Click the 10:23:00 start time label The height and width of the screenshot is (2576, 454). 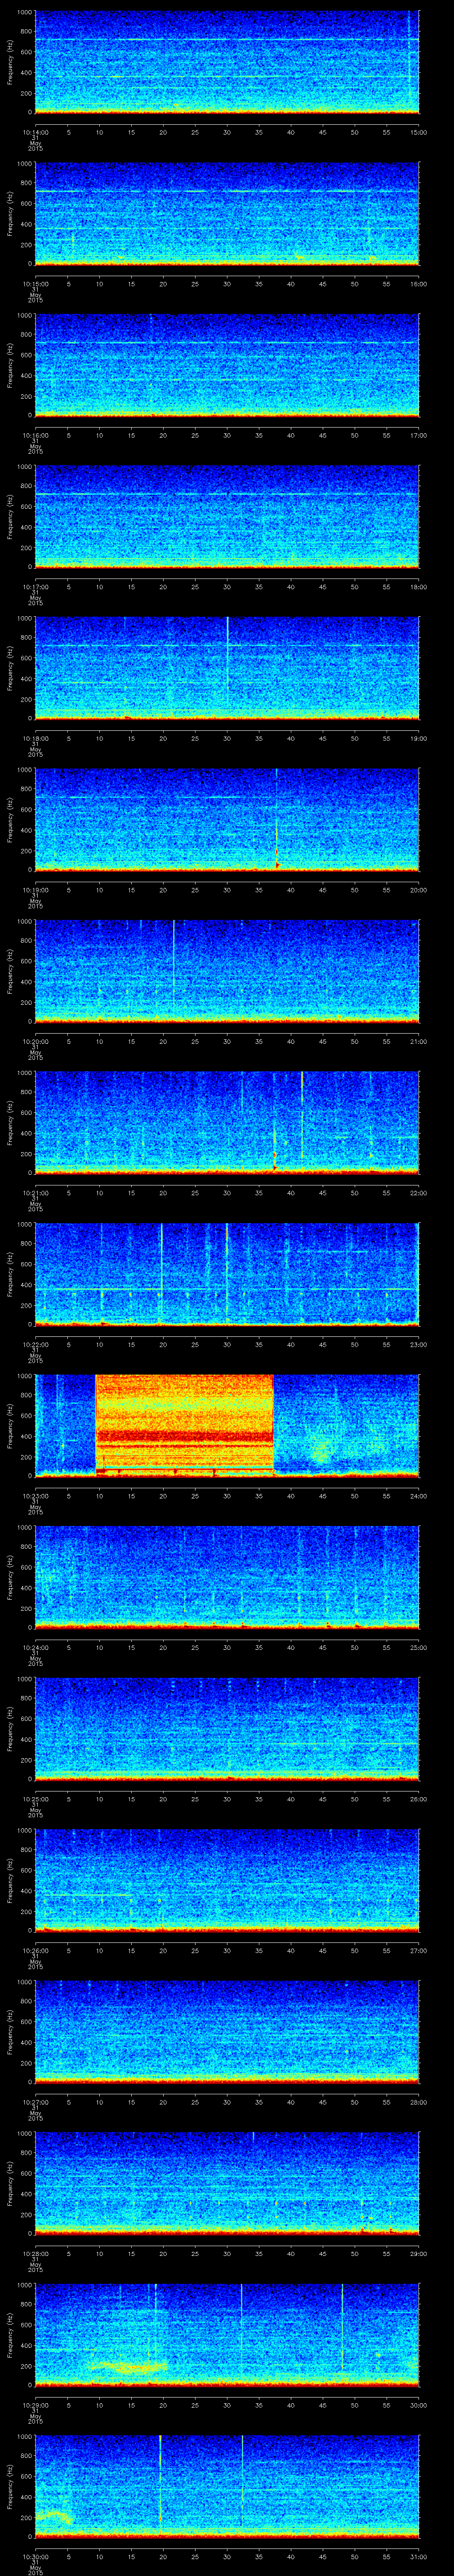pyautogui.click(x=35, y=1496)
